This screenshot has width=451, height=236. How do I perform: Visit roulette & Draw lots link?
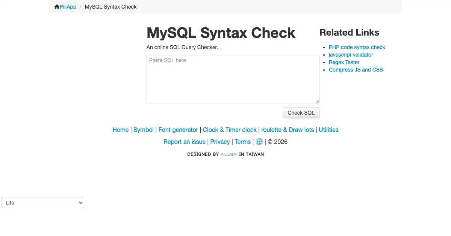pyautogui.click(x=288, y=130)
